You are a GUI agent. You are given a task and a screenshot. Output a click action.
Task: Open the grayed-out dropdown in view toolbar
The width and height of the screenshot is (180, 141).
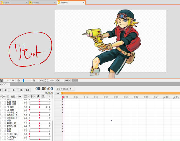(x=75, y=80)
